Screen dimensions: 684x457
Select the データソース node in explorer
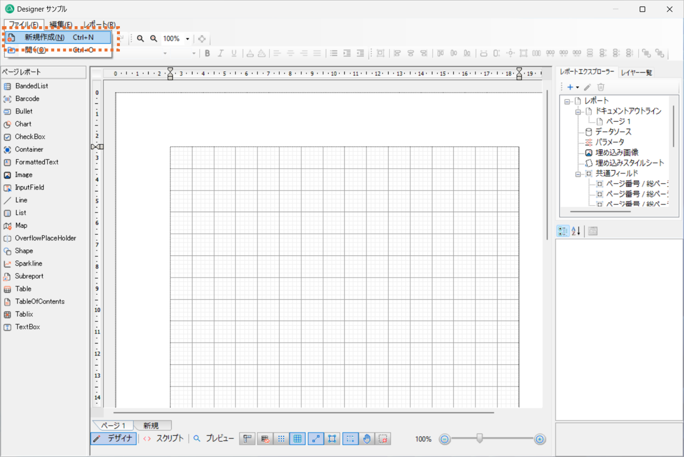click(x=613, y=132)
